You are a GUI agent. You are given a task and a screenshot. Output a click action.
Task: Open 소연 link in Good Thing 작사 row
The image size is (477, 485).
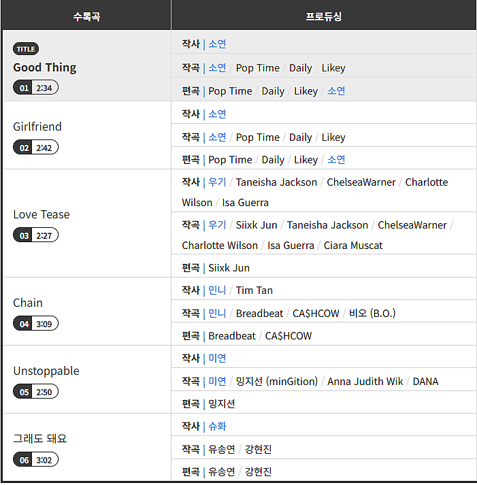[217, 44]
